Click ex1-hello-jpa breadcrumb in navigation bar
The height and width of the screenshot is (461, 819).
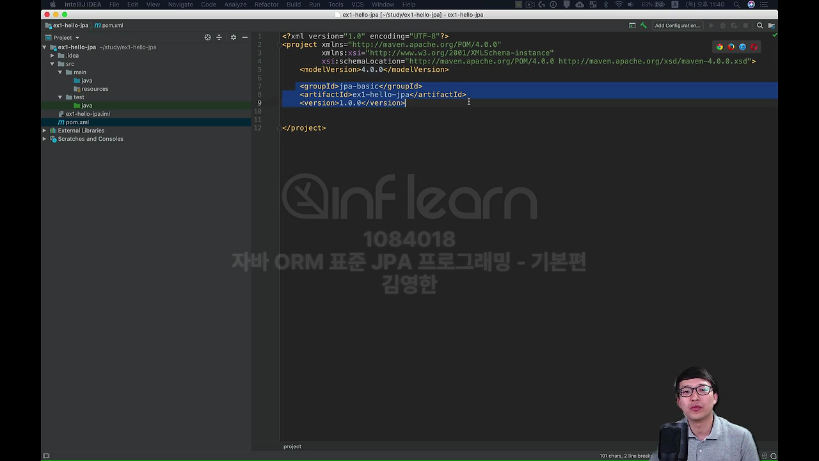[67, 26]
